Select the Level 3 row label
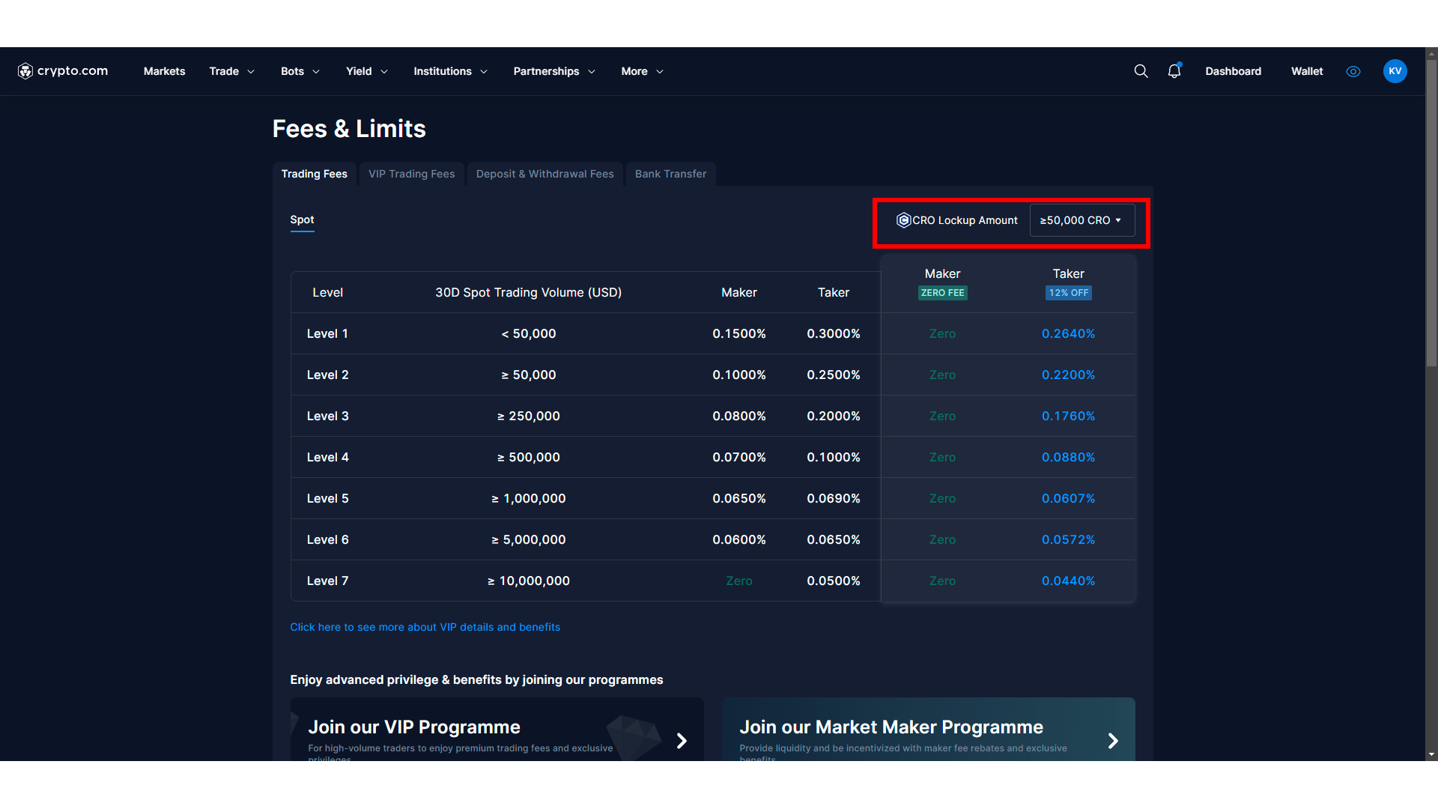Screen dimensions: 1438x809 [327, 416]
